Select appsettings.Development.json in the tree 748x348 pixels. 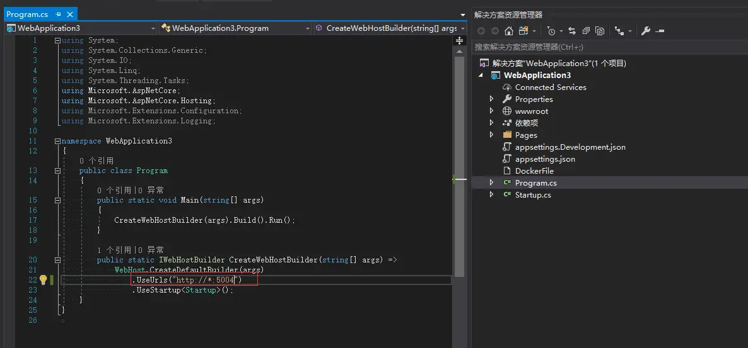coord(570,147)
